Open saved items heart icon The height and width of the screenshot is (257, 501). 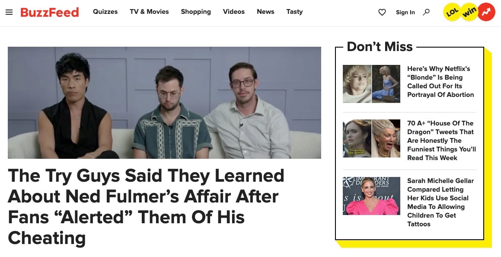tap(382, 12)
